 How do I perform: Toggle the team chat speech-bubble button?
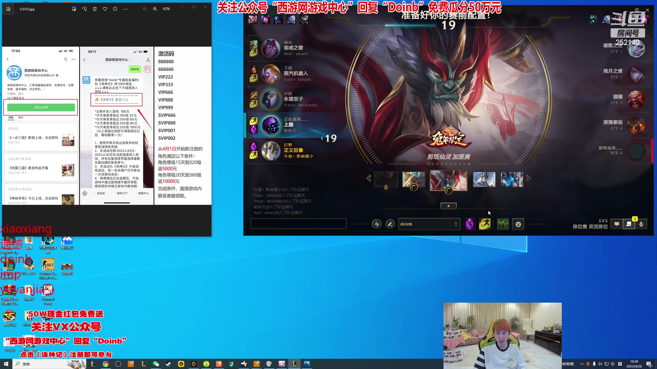tap(617, 224)
